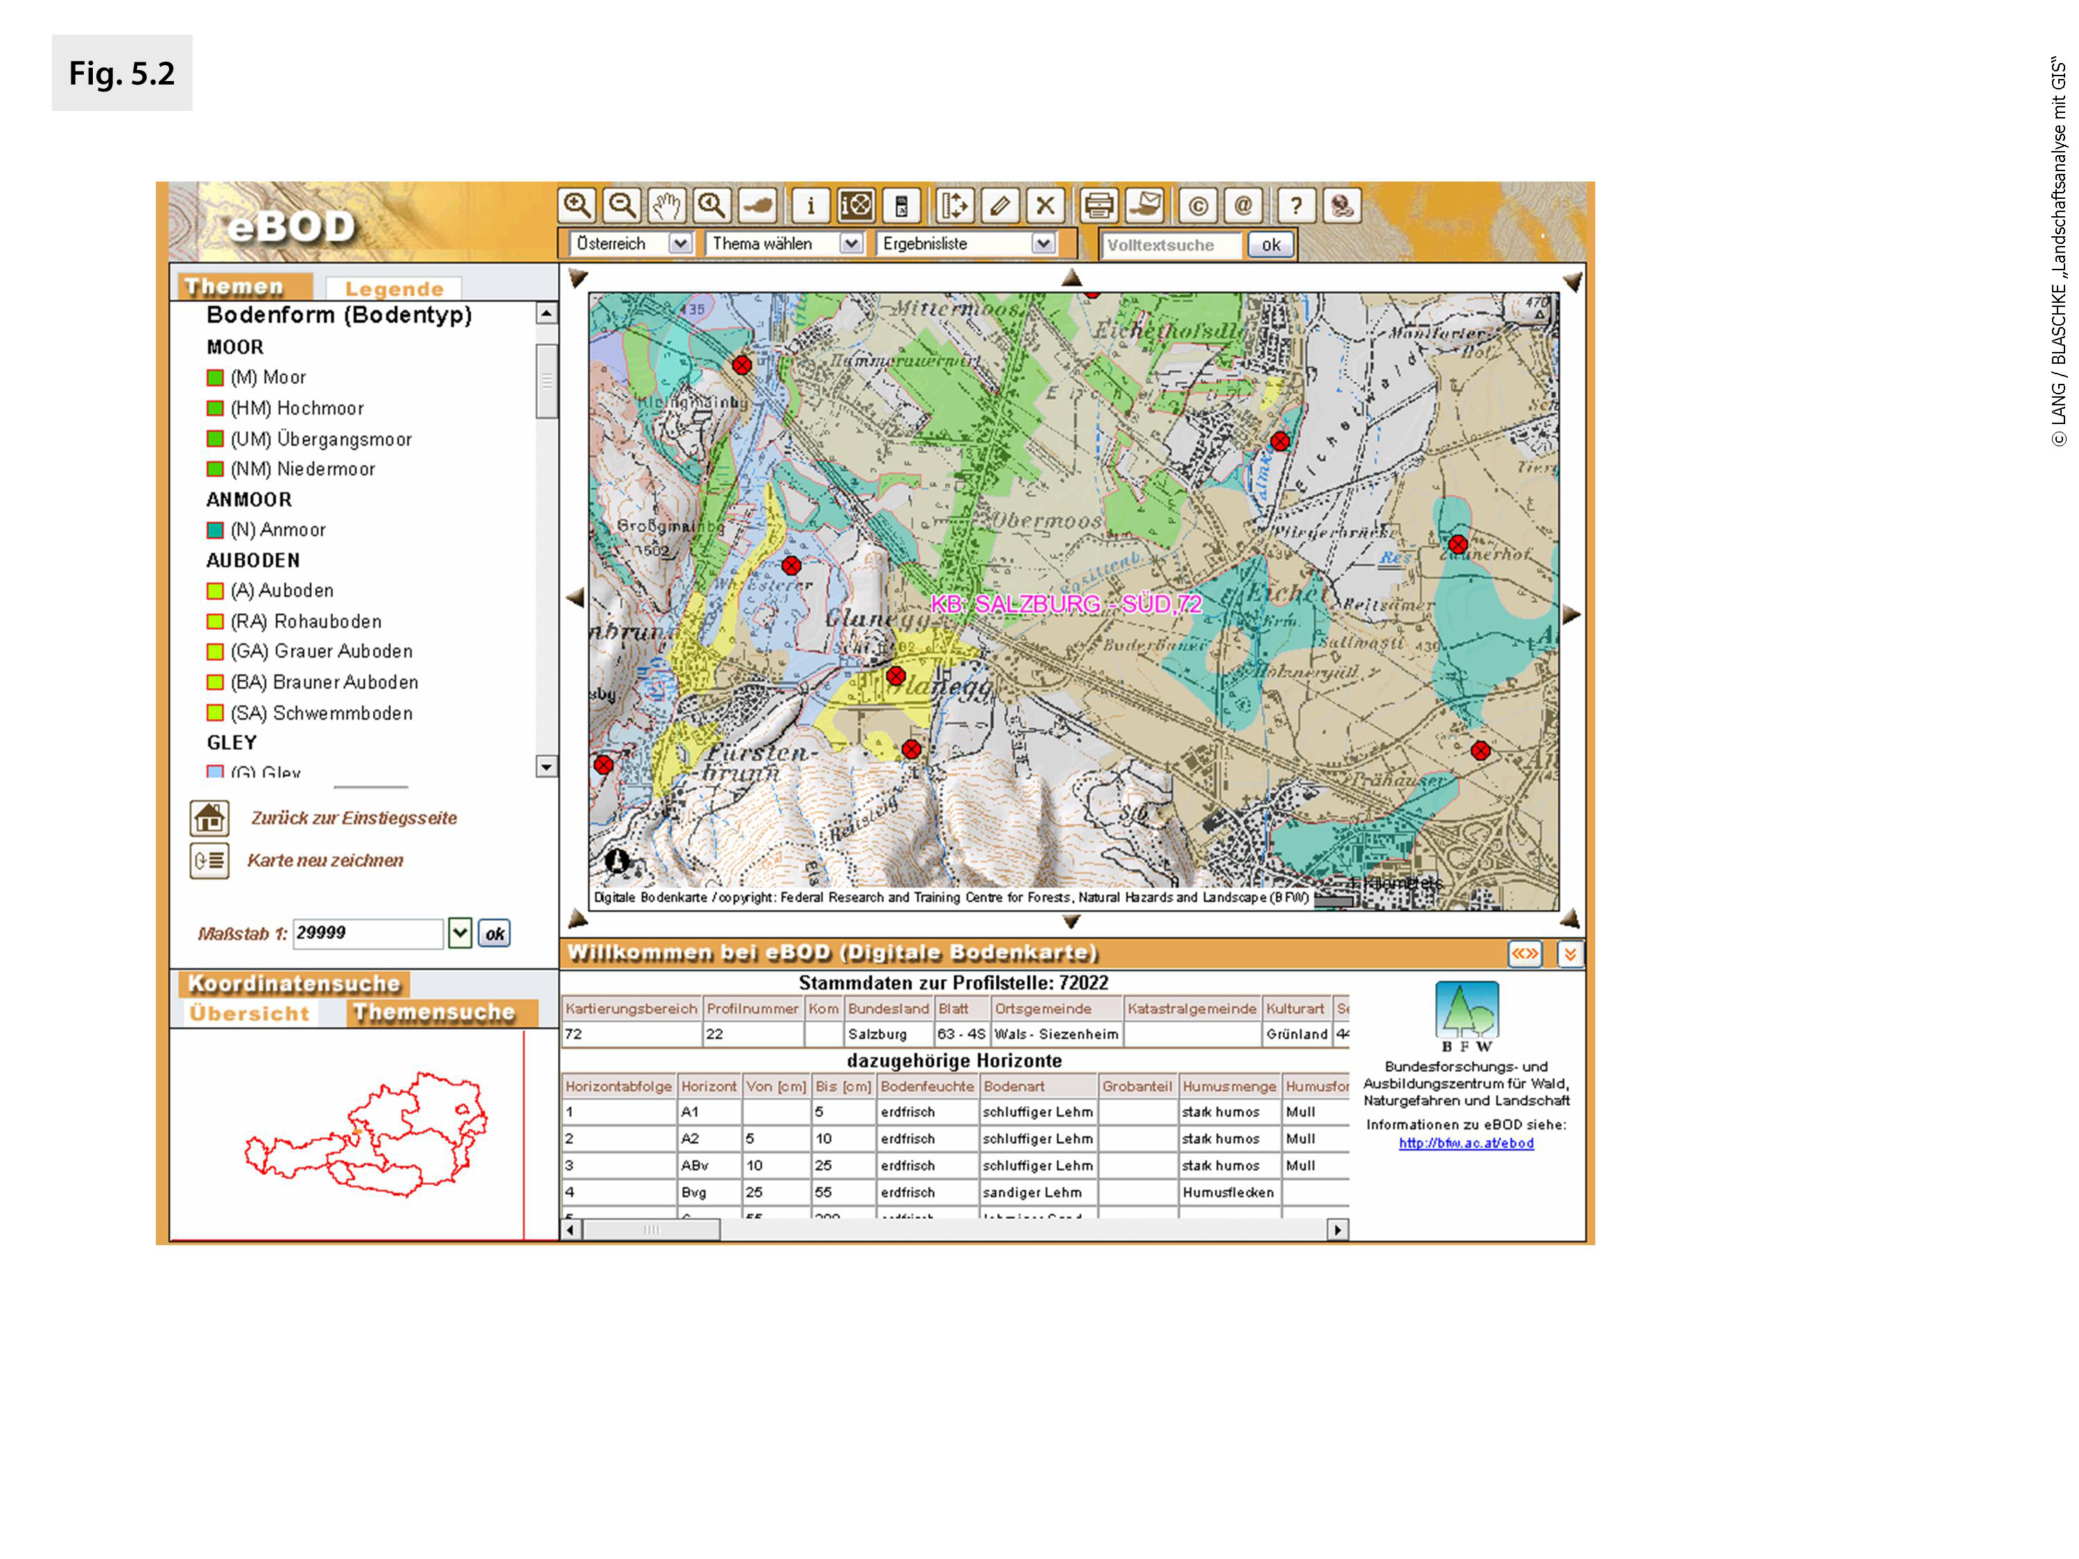2079x1559 pixels.
Task: Click the pencil draw tool icon
Action: coord(1000,205)
